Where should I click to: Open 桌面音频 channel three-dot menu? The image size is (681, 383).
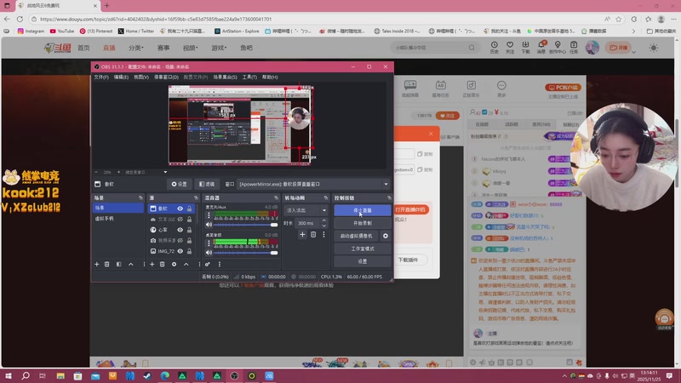[x=209, y=243]
